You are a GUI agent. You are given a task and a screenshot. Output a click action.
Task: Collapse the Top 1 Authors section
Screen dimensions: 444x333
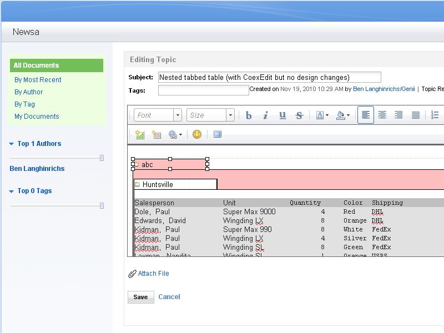click(12, 144)
